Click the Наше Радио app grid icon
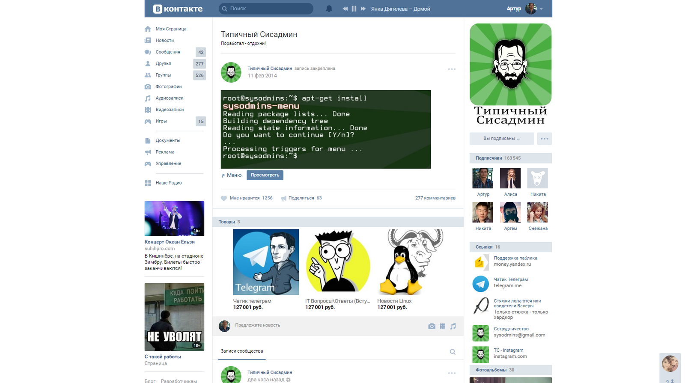 pos(148,183)
